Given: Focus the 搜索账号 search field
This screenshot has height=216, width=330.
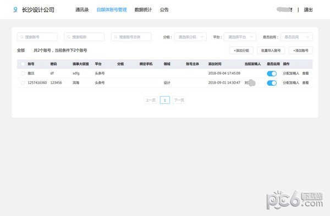Looking at the screenshot, I should click(x=37, y=37).
